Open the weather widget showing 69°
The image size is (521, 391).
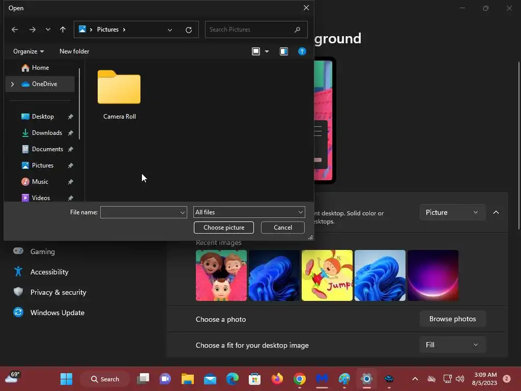[x=13, y=378]
